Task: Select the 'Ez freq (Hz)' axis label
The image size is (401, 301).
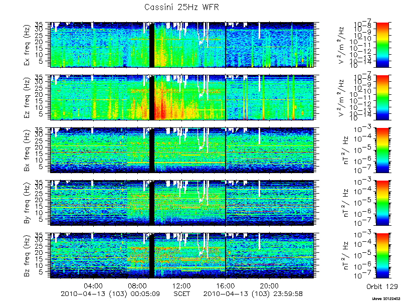Action: point(28,98)
